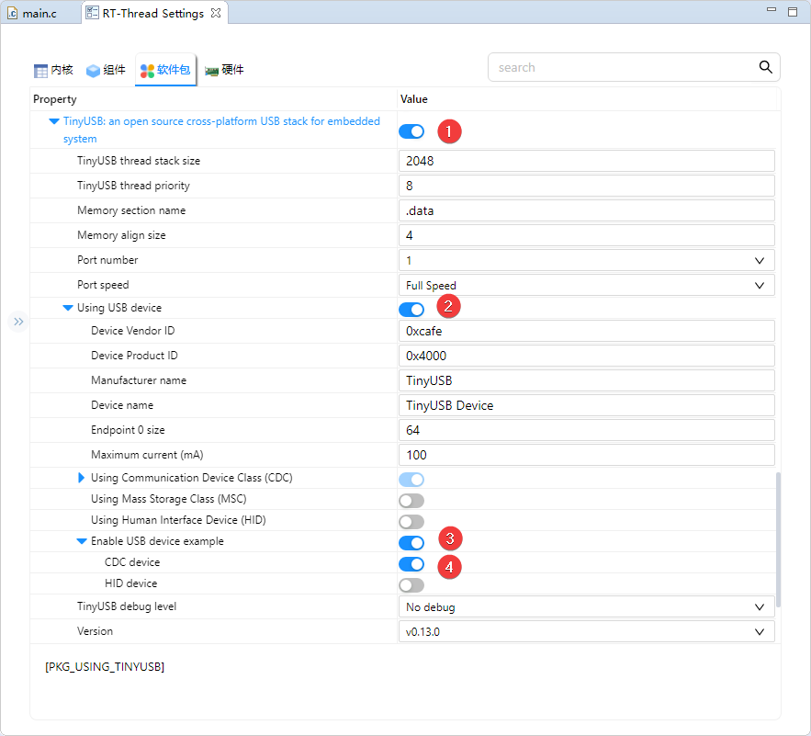Expand the side panel double-chevron
Viewport: 811px width, 736px height.
[18, 322]
